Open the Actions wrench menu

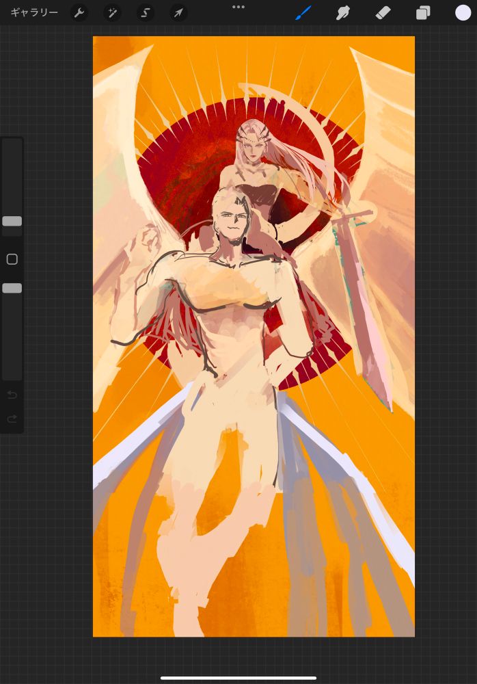click(x=79, y=13)
